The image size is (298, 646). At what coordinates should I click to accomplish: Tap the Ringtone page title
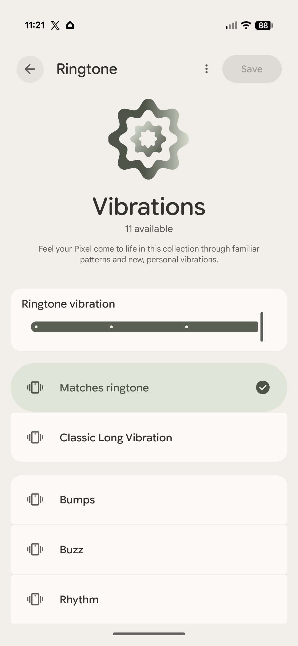pos(87,69)
